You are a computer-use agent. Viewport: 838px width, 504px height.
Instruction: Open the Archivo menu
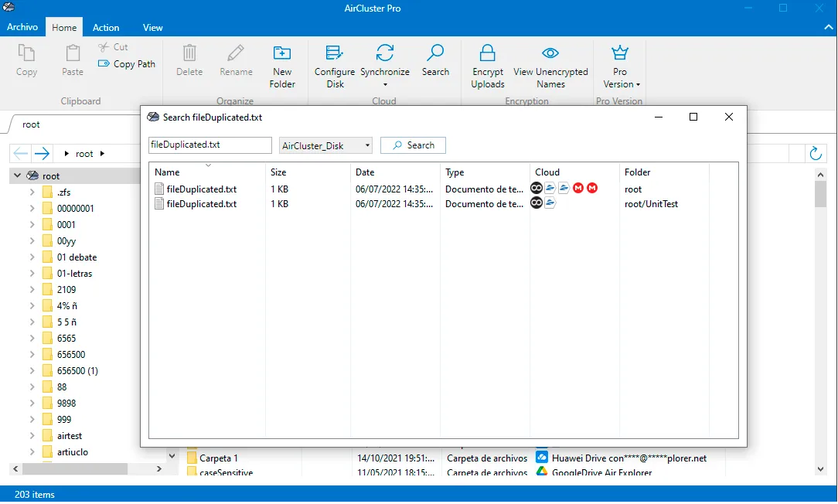click(22, 27)
